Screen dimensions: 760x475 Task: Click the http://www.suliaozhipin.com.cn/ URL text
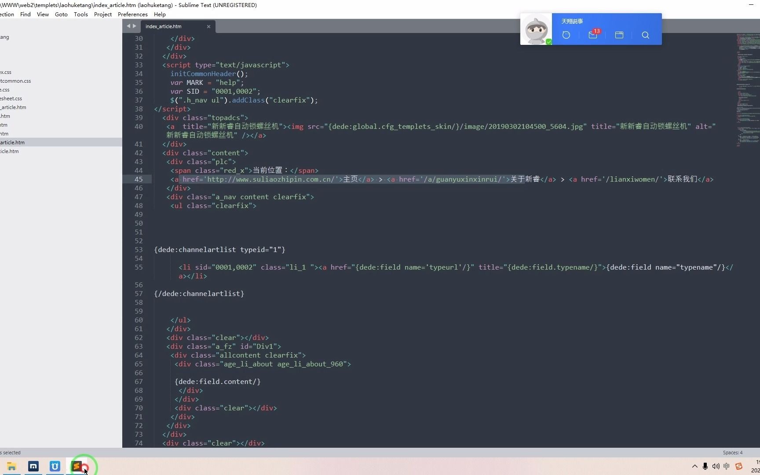(271, 179)
